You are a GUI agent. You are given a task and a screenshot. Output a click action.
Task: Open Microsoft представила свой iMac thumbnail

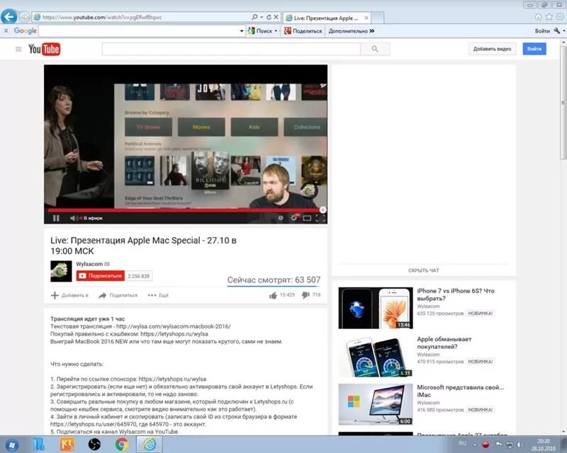click(x=376, y=404)
